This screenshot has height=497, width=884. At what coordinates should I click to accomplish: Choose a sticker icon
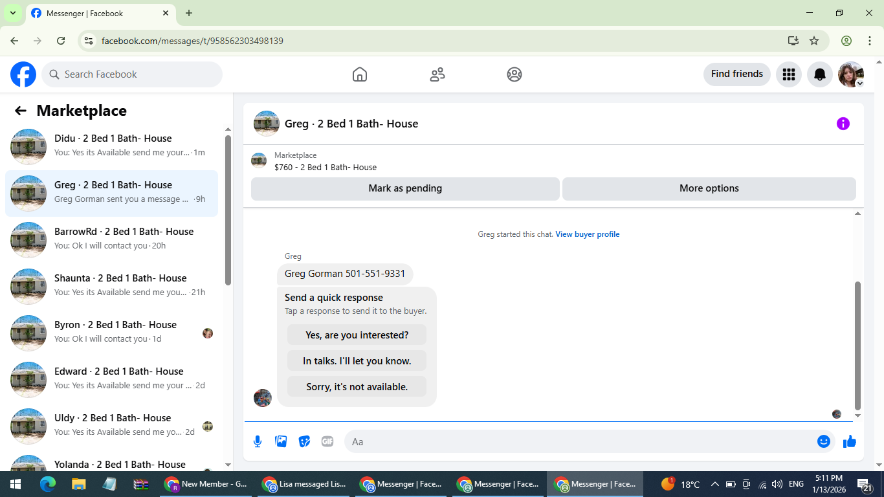click(304, 441)
